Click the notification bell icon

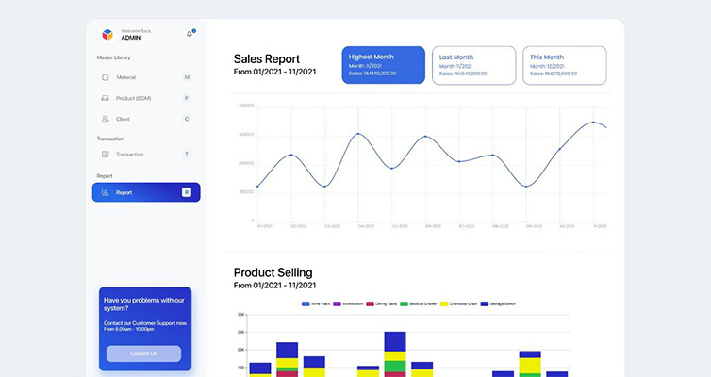tap(190, 34)
